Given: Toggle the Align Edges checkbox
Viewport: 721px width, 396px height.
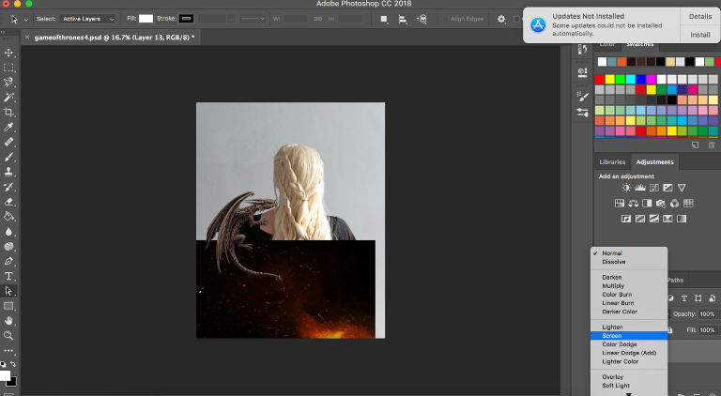Looking at the screenshot, I should coord(445,19).
